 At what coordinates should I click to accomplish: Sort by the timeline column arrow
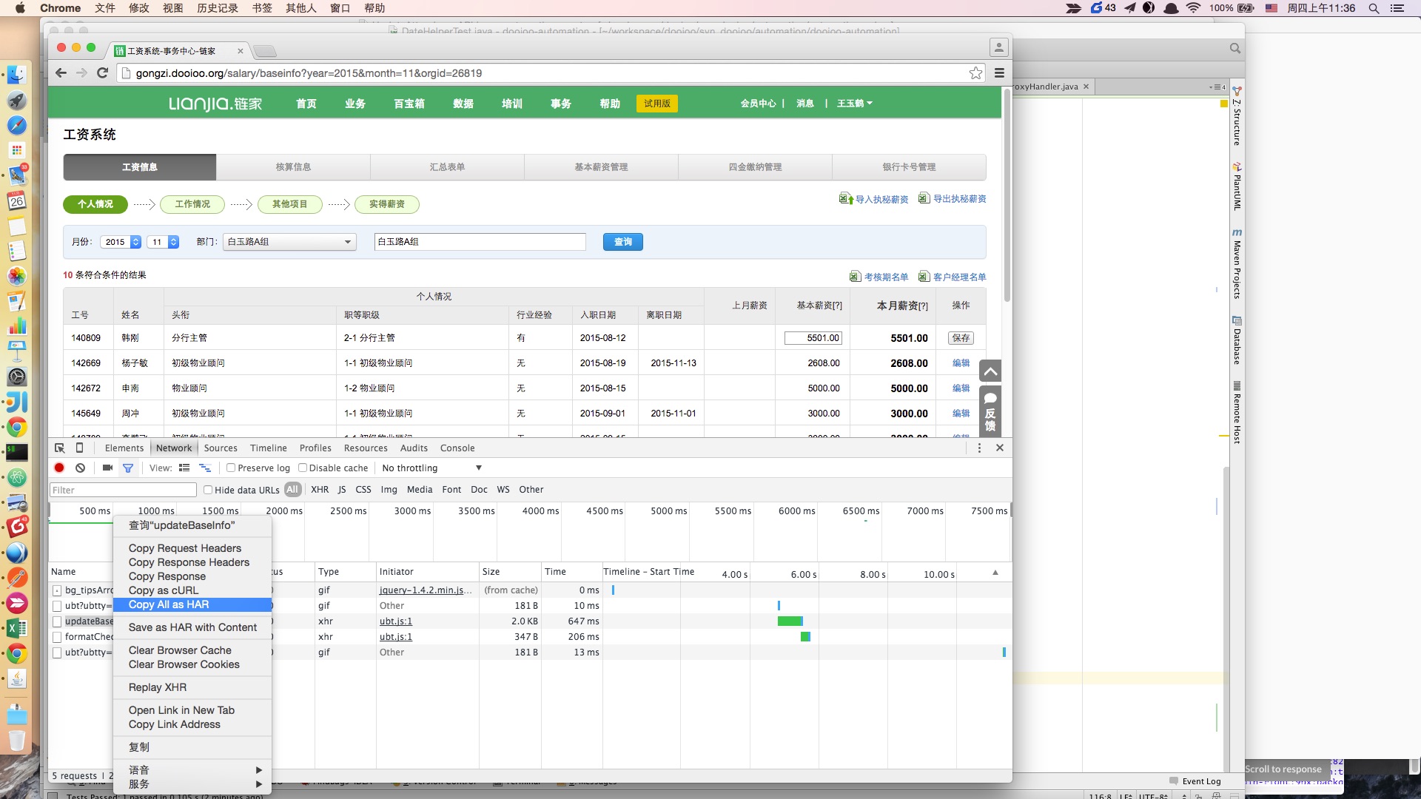pyautogui.click(x=995, y=572)
